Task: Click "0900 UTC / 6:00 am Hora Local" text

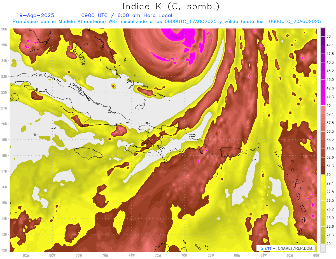Action: pyautogui.click(x=127, y=15)
